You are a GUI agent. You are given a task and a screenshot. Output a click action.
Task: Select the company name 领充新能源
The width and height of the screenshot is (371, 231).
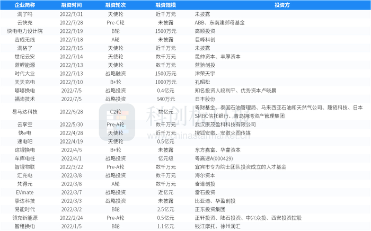click(25, 218)
